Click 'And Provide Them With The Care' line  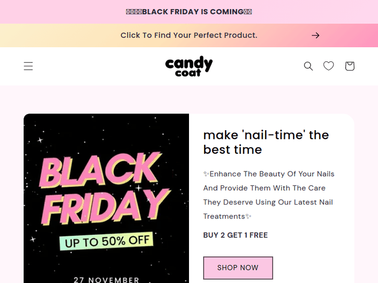coord(265,188)
